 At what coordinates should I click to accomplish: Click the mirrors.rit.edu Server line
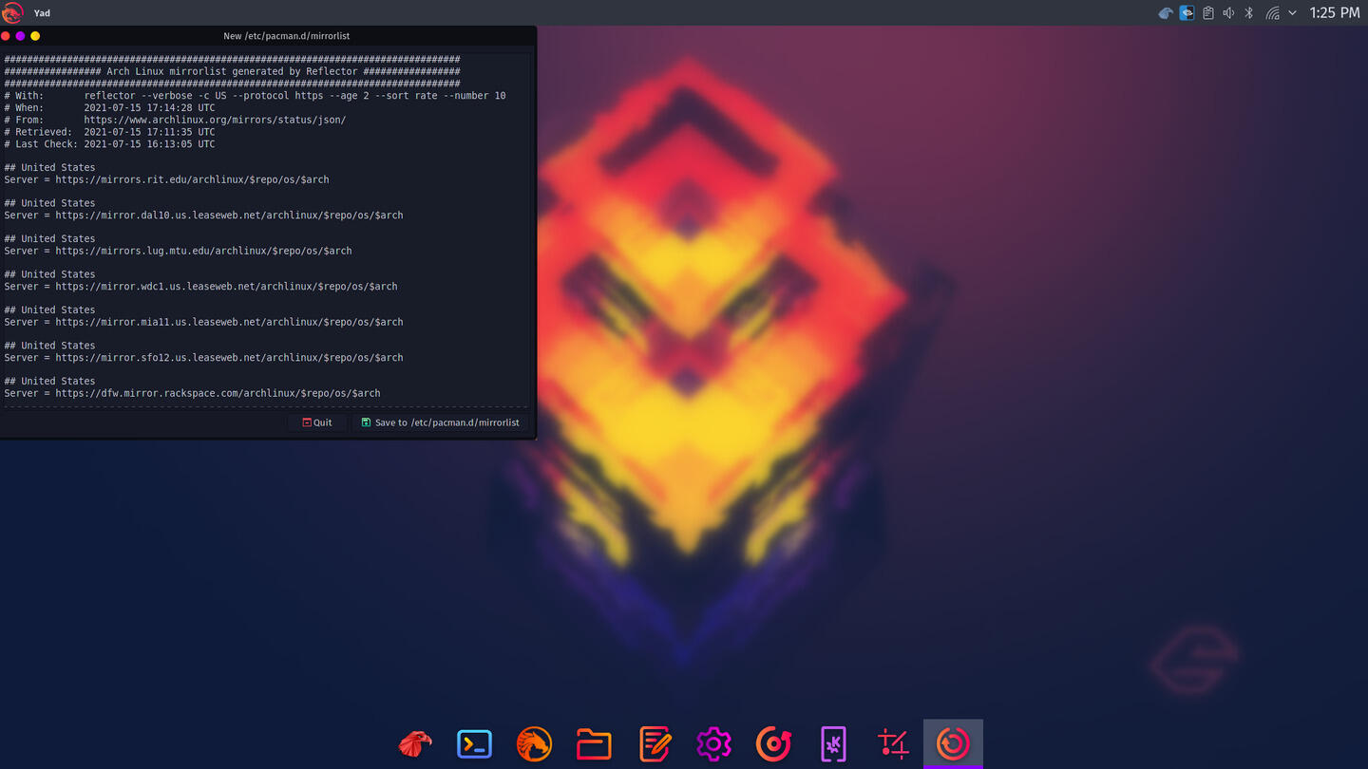click(166, 179)
